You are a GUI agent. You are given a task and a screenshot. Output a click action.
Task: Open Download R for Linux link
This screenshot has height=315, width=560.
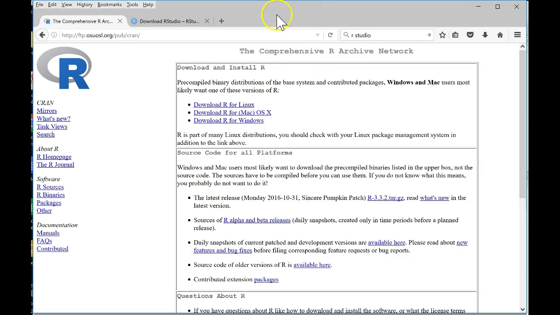pyautogui.click(x=224, y=105)
